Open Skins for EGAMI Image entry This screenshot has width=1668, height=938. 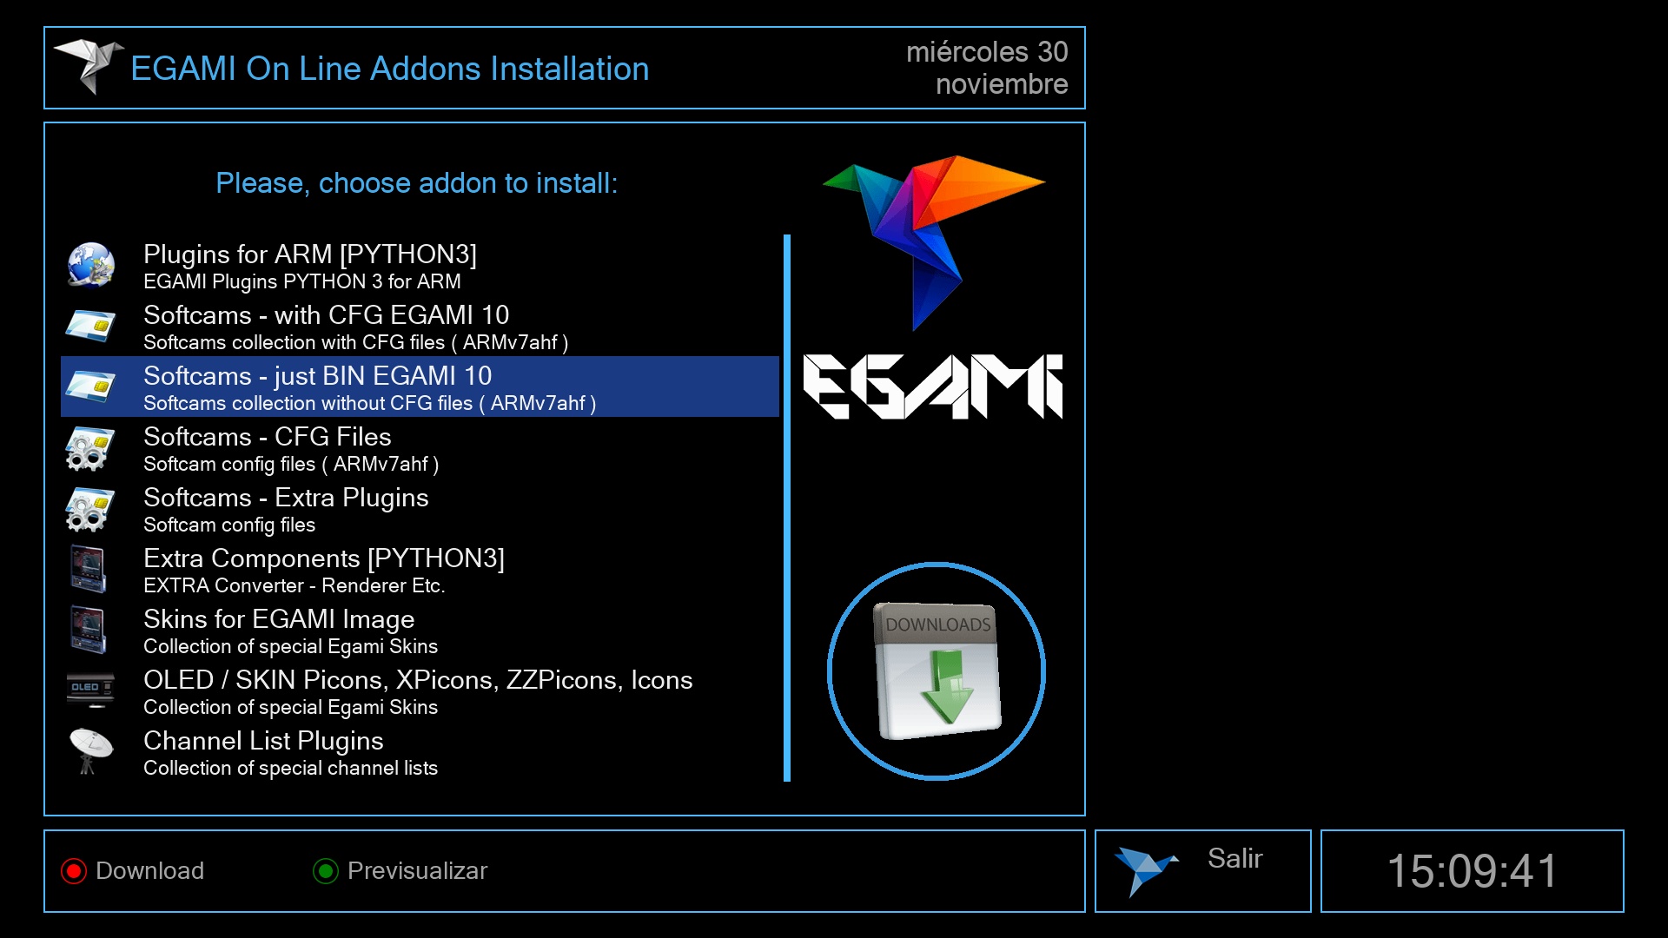(278, 620)
